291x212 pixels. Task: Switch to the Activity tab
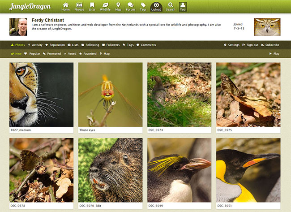click(35, 45)
